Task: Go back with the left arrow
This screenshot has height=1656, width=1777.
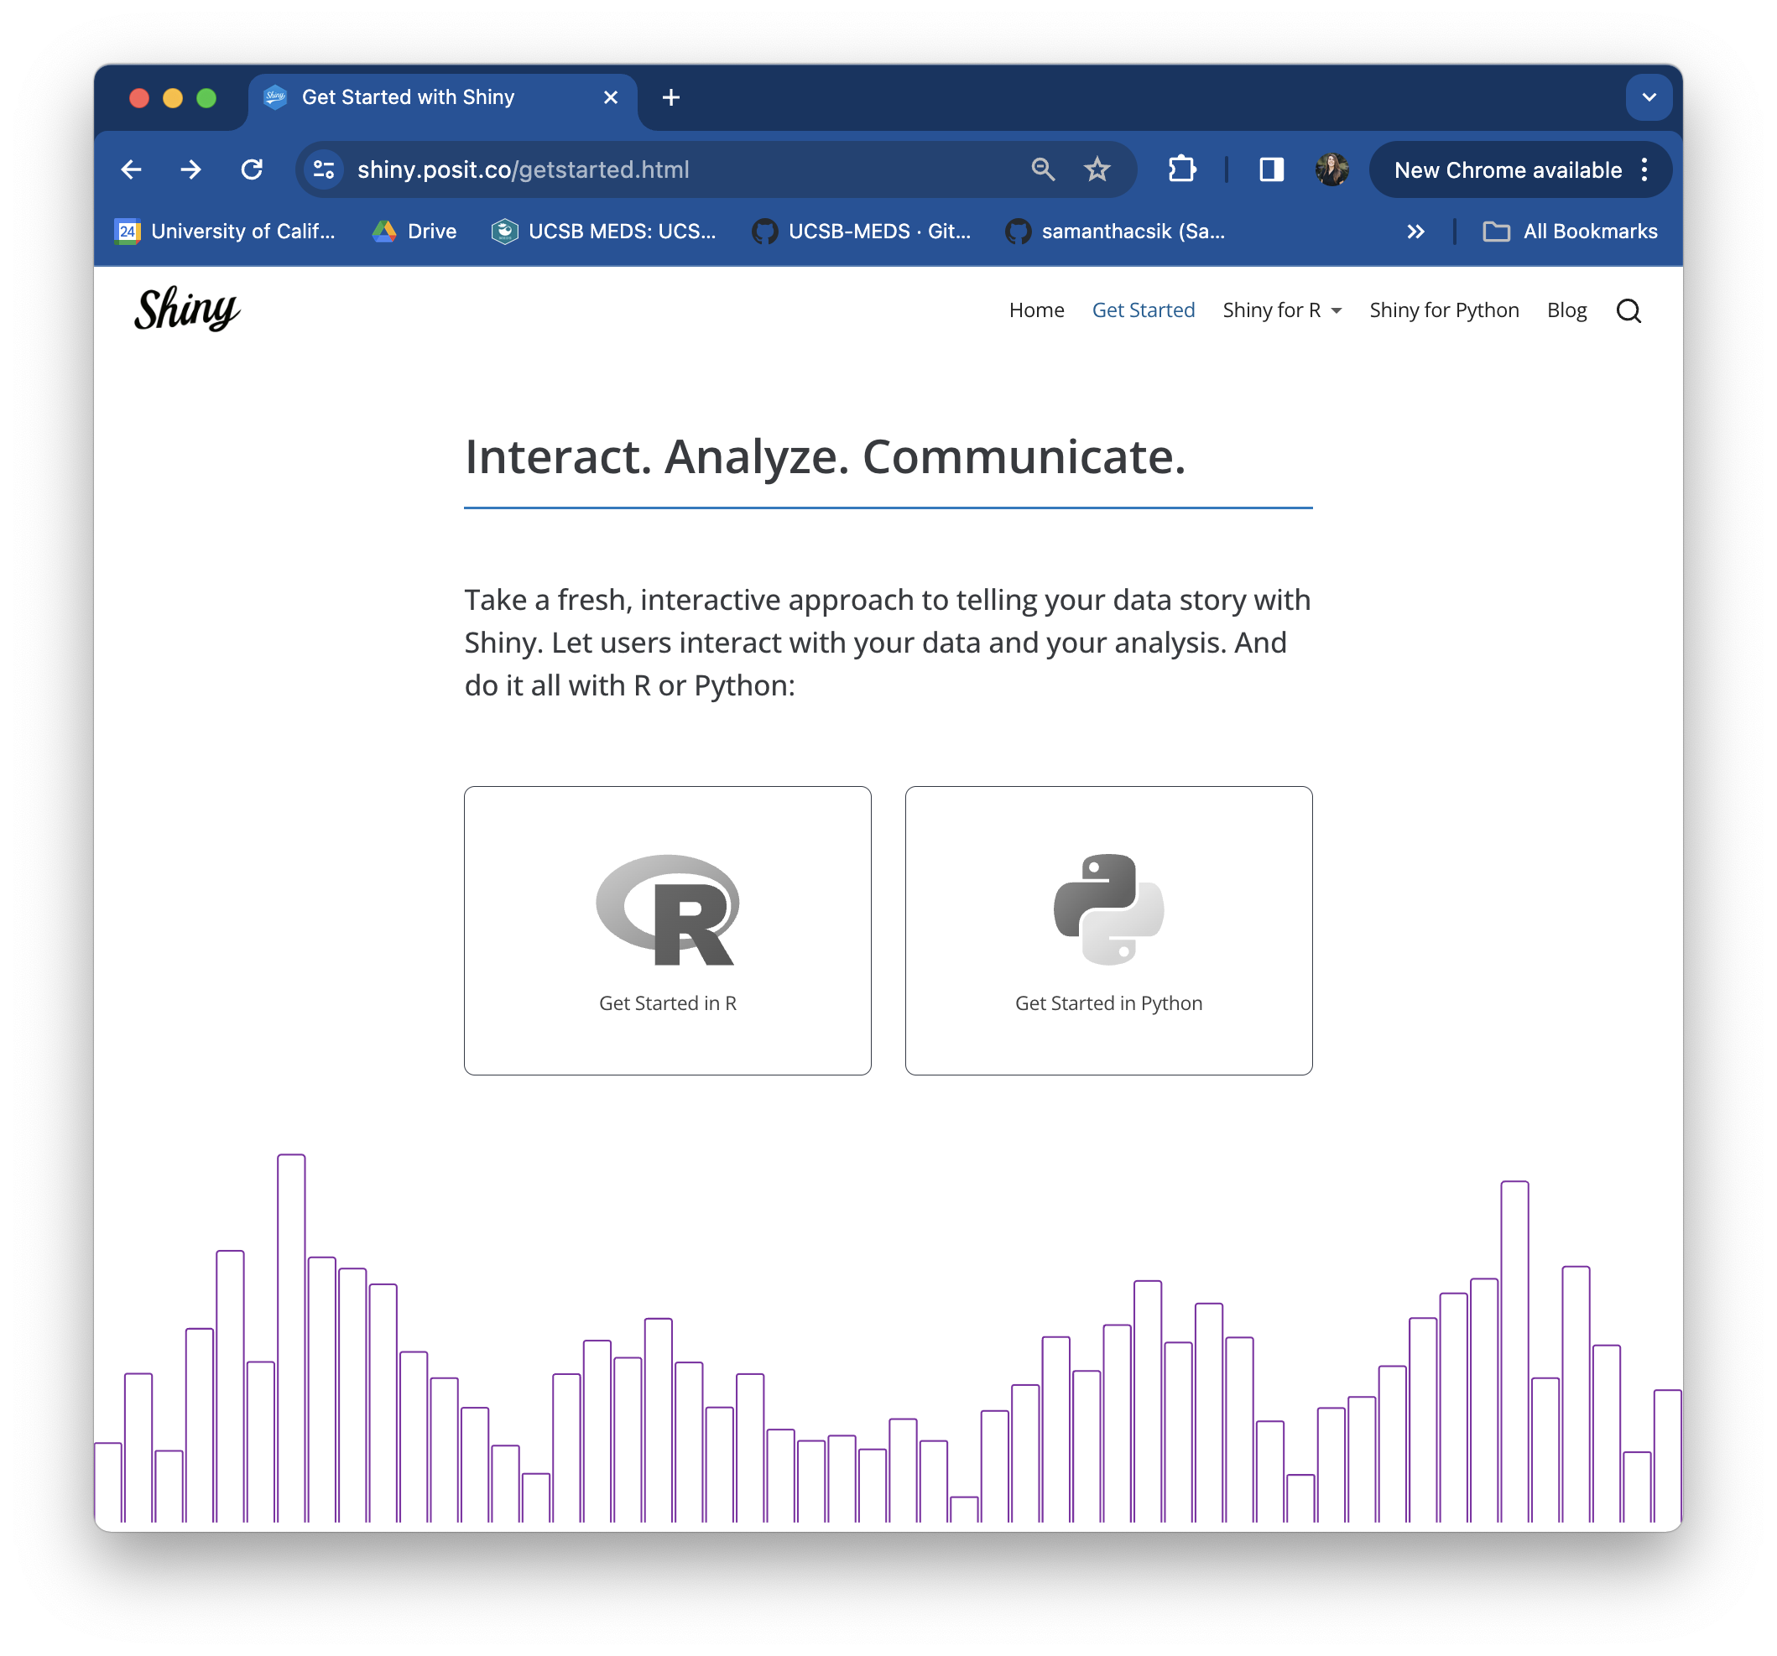Action: click(132, 169)
